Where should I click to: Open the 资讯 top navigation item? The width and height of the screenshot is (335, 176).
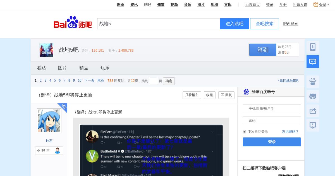[x=134, y=4]
